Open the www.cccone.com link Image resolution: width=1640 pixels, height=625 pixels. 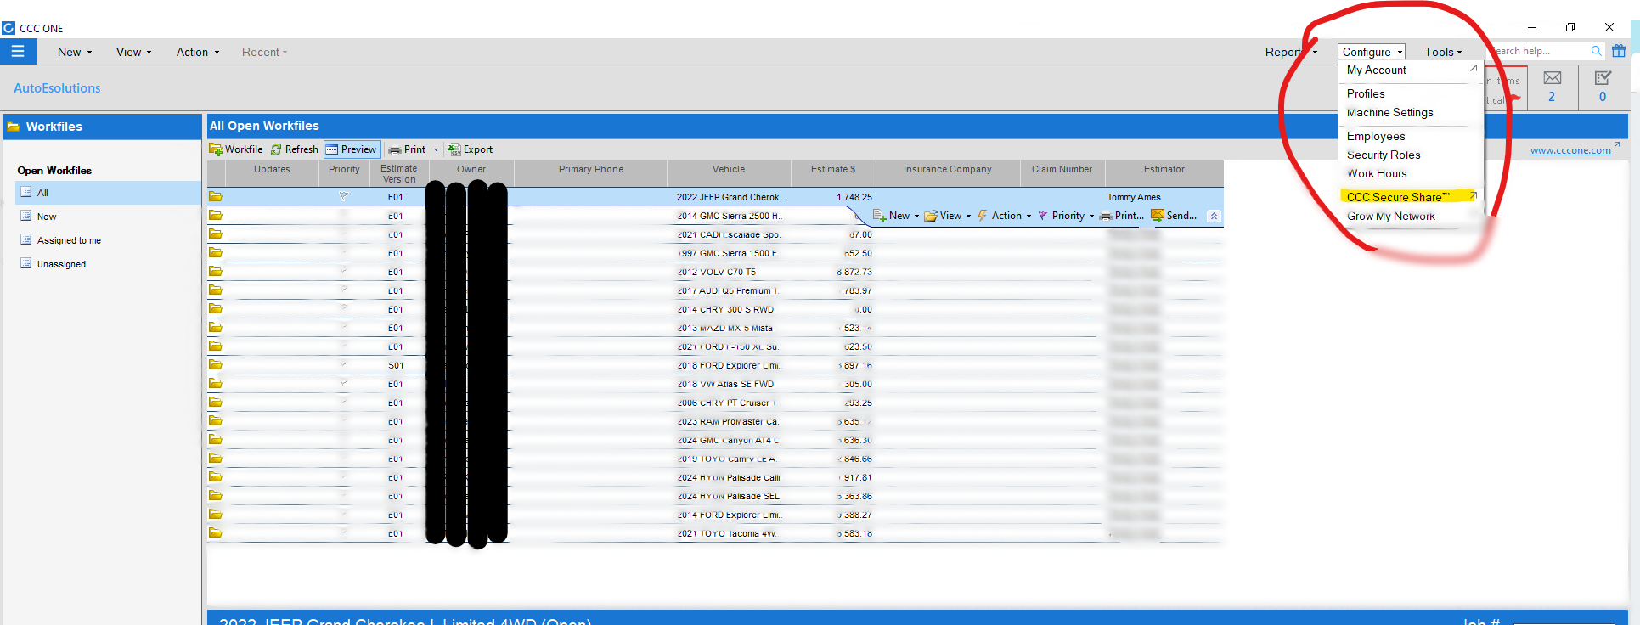tap(1570, 150)
